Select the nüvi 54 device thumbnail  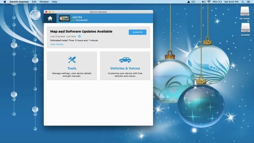point(64,18)
